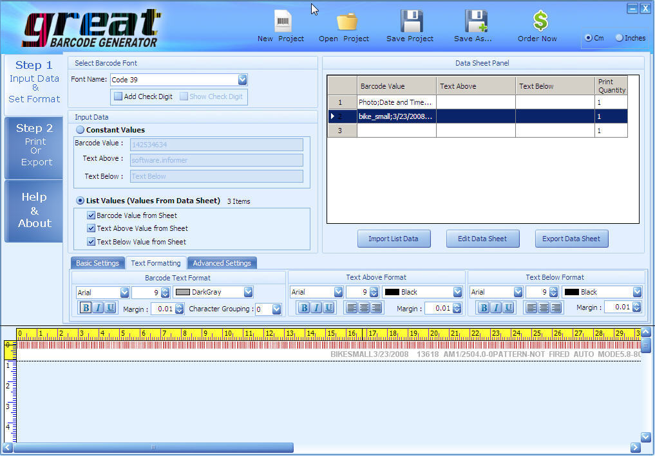Click Text Above Format black color swatch
Viewport: 655px width, 456px height.
coord(392,292)
